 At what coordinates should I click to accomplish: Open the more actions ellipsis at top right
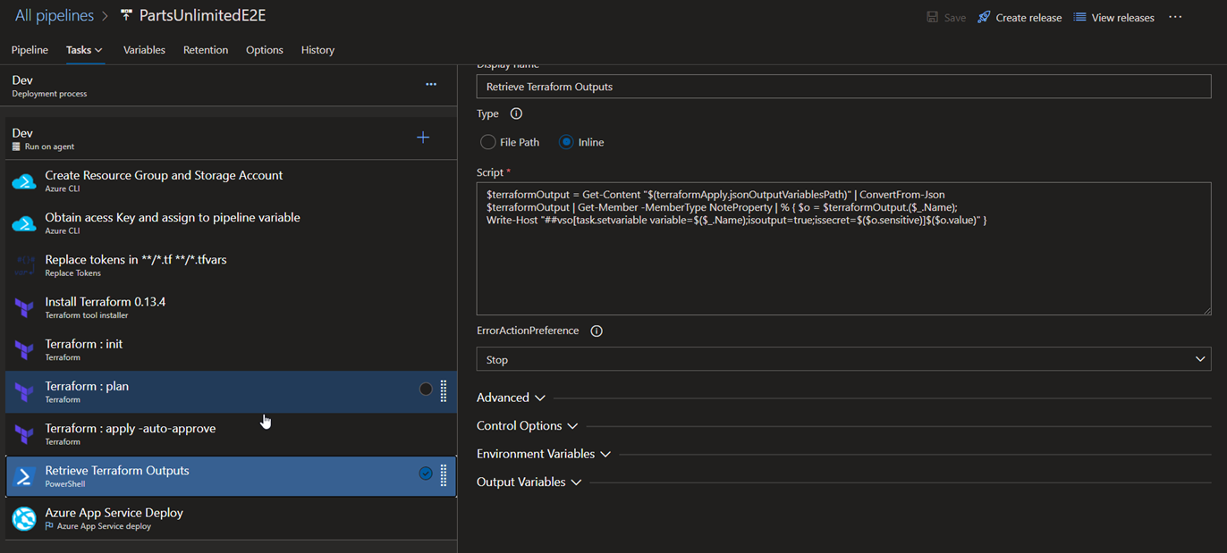pyautogui.click(x=1175, y=17)
